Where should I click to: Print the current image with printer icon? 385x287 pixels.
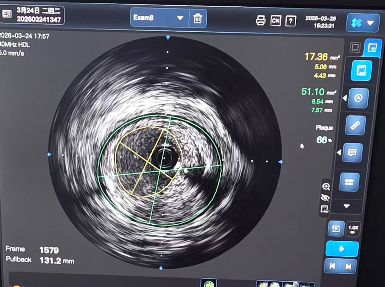click(x=261, y=20)
